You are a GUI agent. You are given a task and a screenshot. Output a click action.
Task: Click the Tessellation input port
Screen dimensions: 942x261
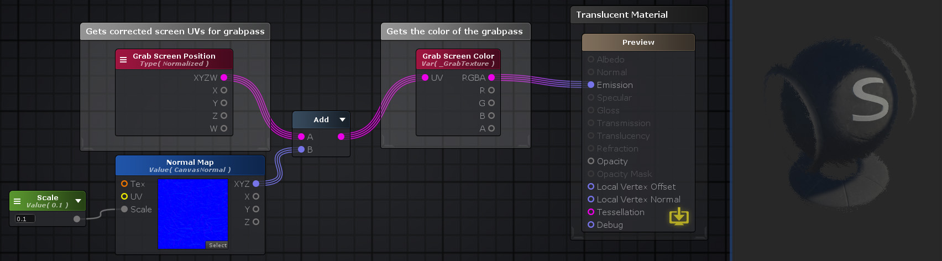coord(591,212)
